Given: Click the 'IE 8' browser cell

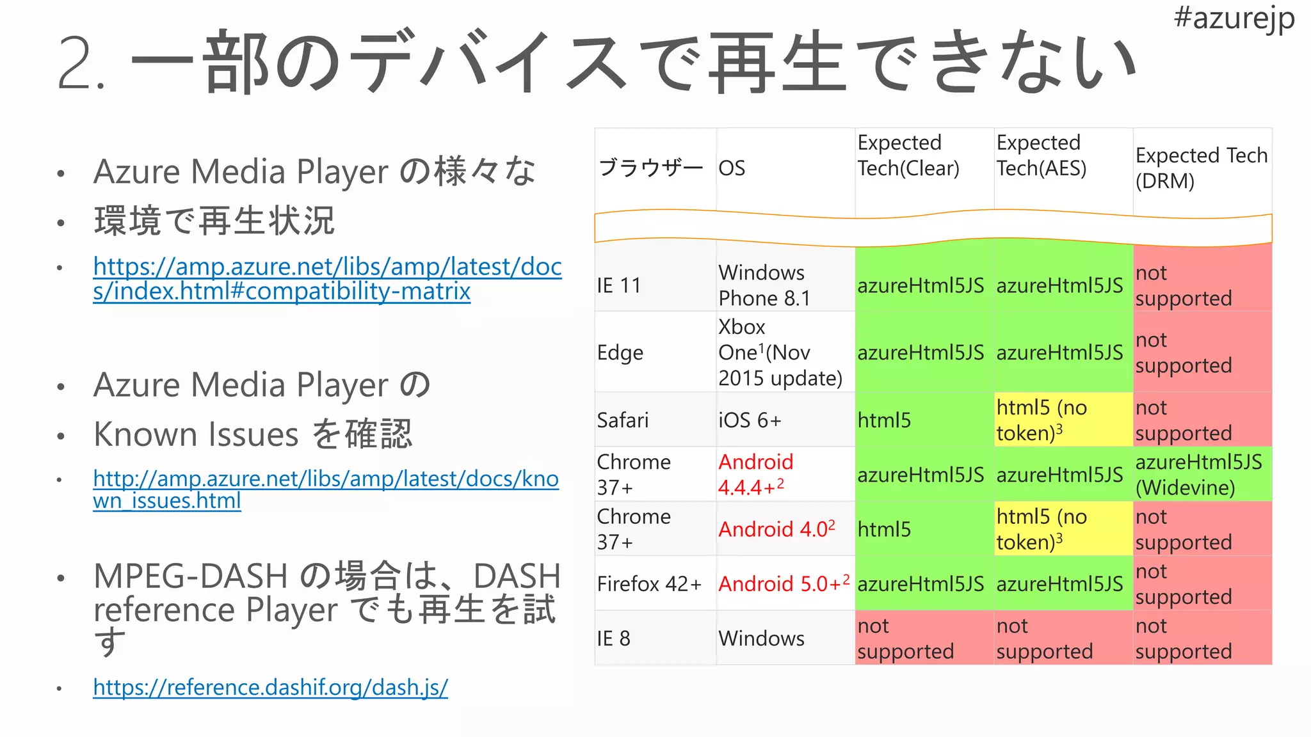Looking at the screenshot, I should 655,638.
